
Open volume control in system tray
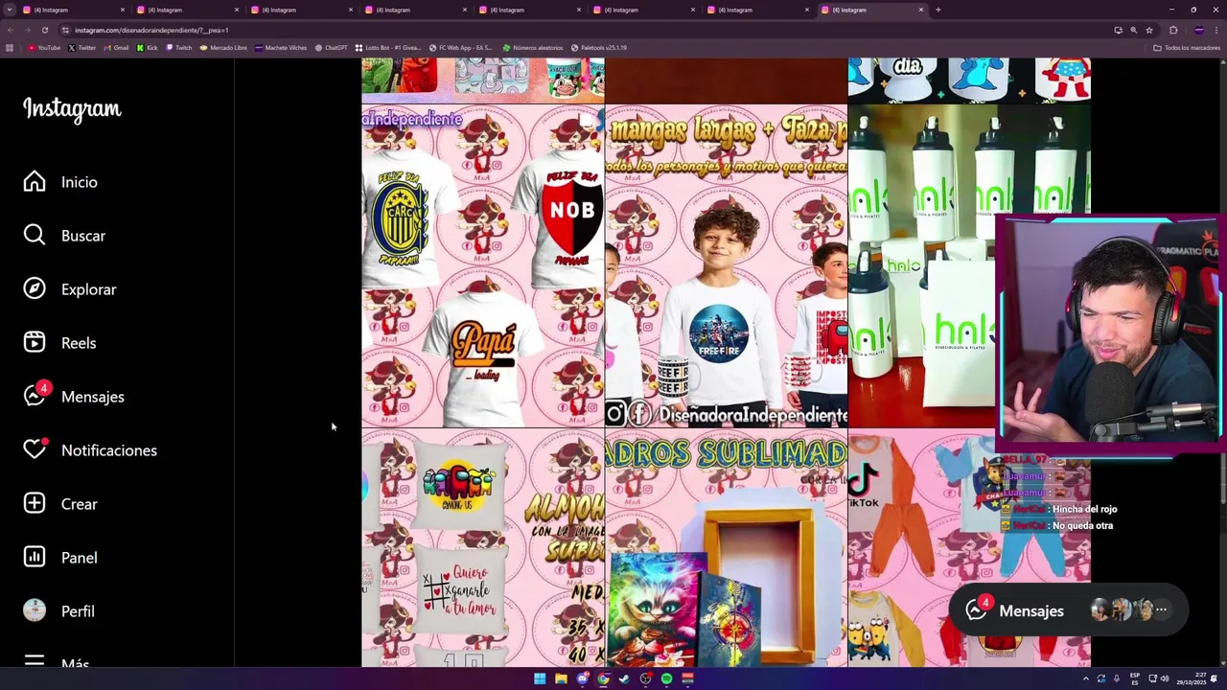(1165, 678)
